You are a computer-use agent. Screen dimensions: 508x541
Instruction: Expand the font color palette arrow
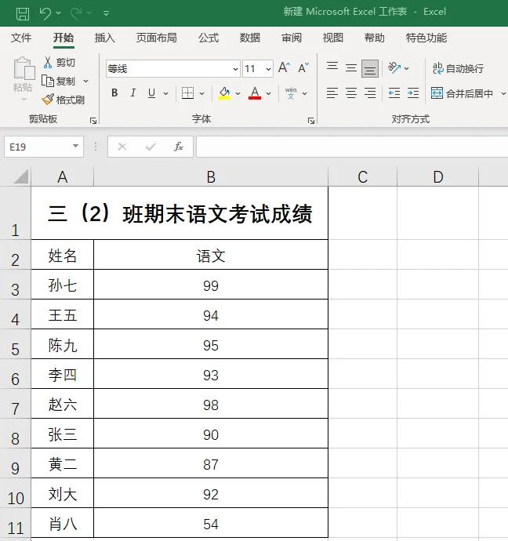(x=269, y=93)
